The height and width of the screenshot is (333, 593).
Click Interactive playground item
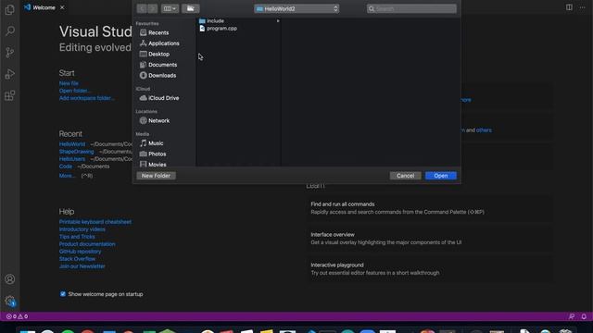[x=429, y=269]
